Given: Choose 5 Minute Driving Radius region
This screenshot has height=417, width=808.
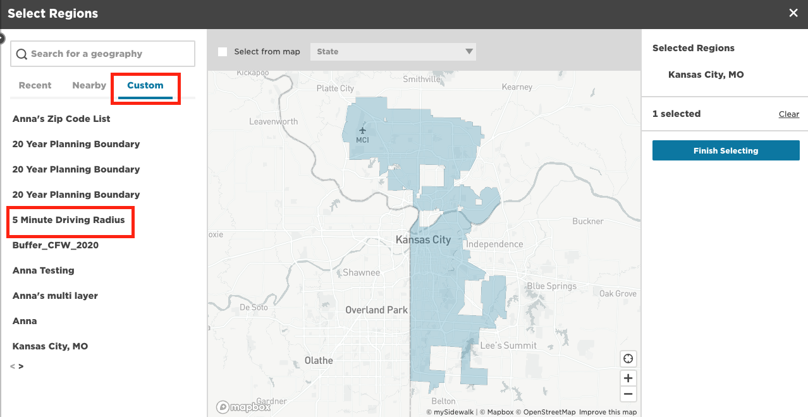Looking at the screenshot, I should (69, 220).
